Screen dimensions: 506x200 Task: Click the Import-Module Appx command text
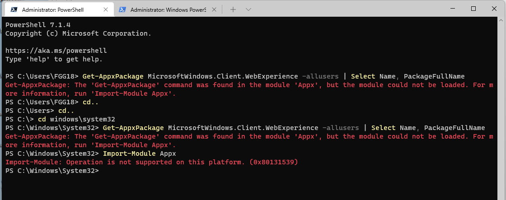pyautogui.click(x=140, y=153)
